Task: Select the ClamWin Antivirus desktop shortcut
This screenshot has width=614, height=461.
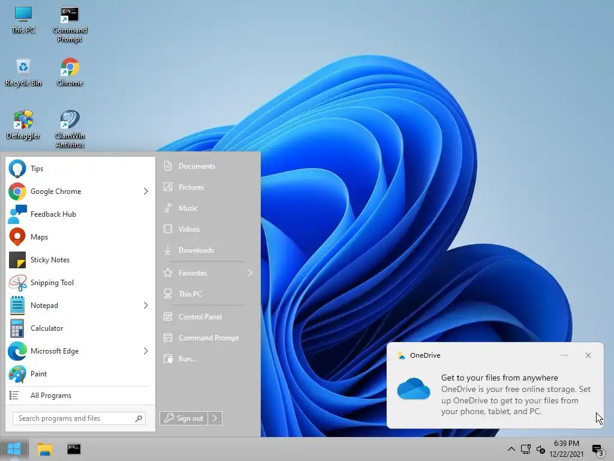Action: [70, 130]
